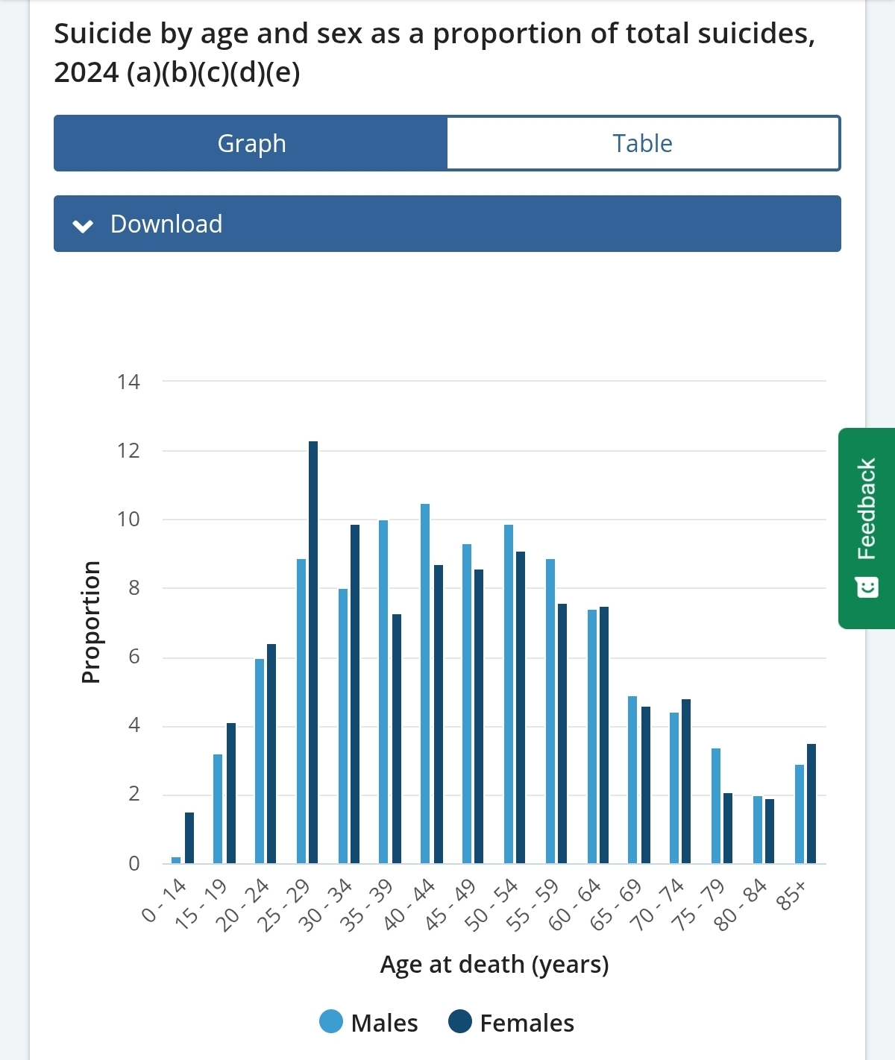The image size is (895, 1060).
Task: Click the '50 - 54' axis label
Action: 492,904
